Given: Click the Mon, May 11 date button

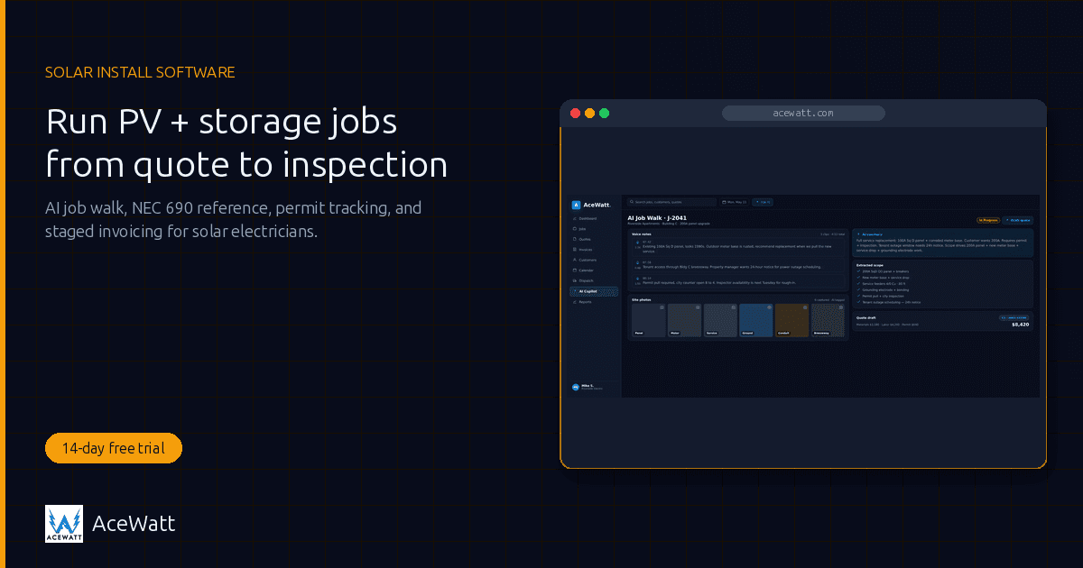Looking at the screenshot, I should [734, 202].
